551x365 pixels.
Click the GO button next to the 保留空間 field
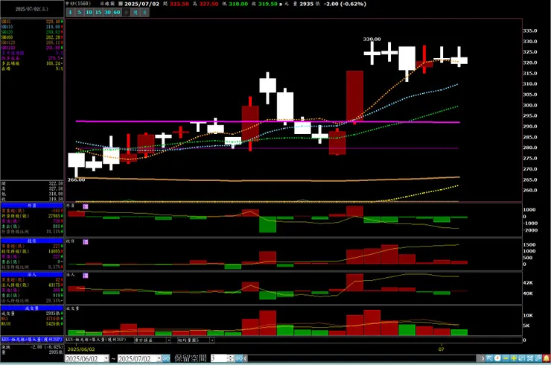(x=239, y=358)
